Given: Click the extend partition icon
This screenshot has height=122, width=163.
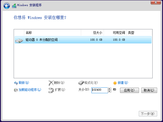Looking at the screenshot, I should click(x=51, y=90).
